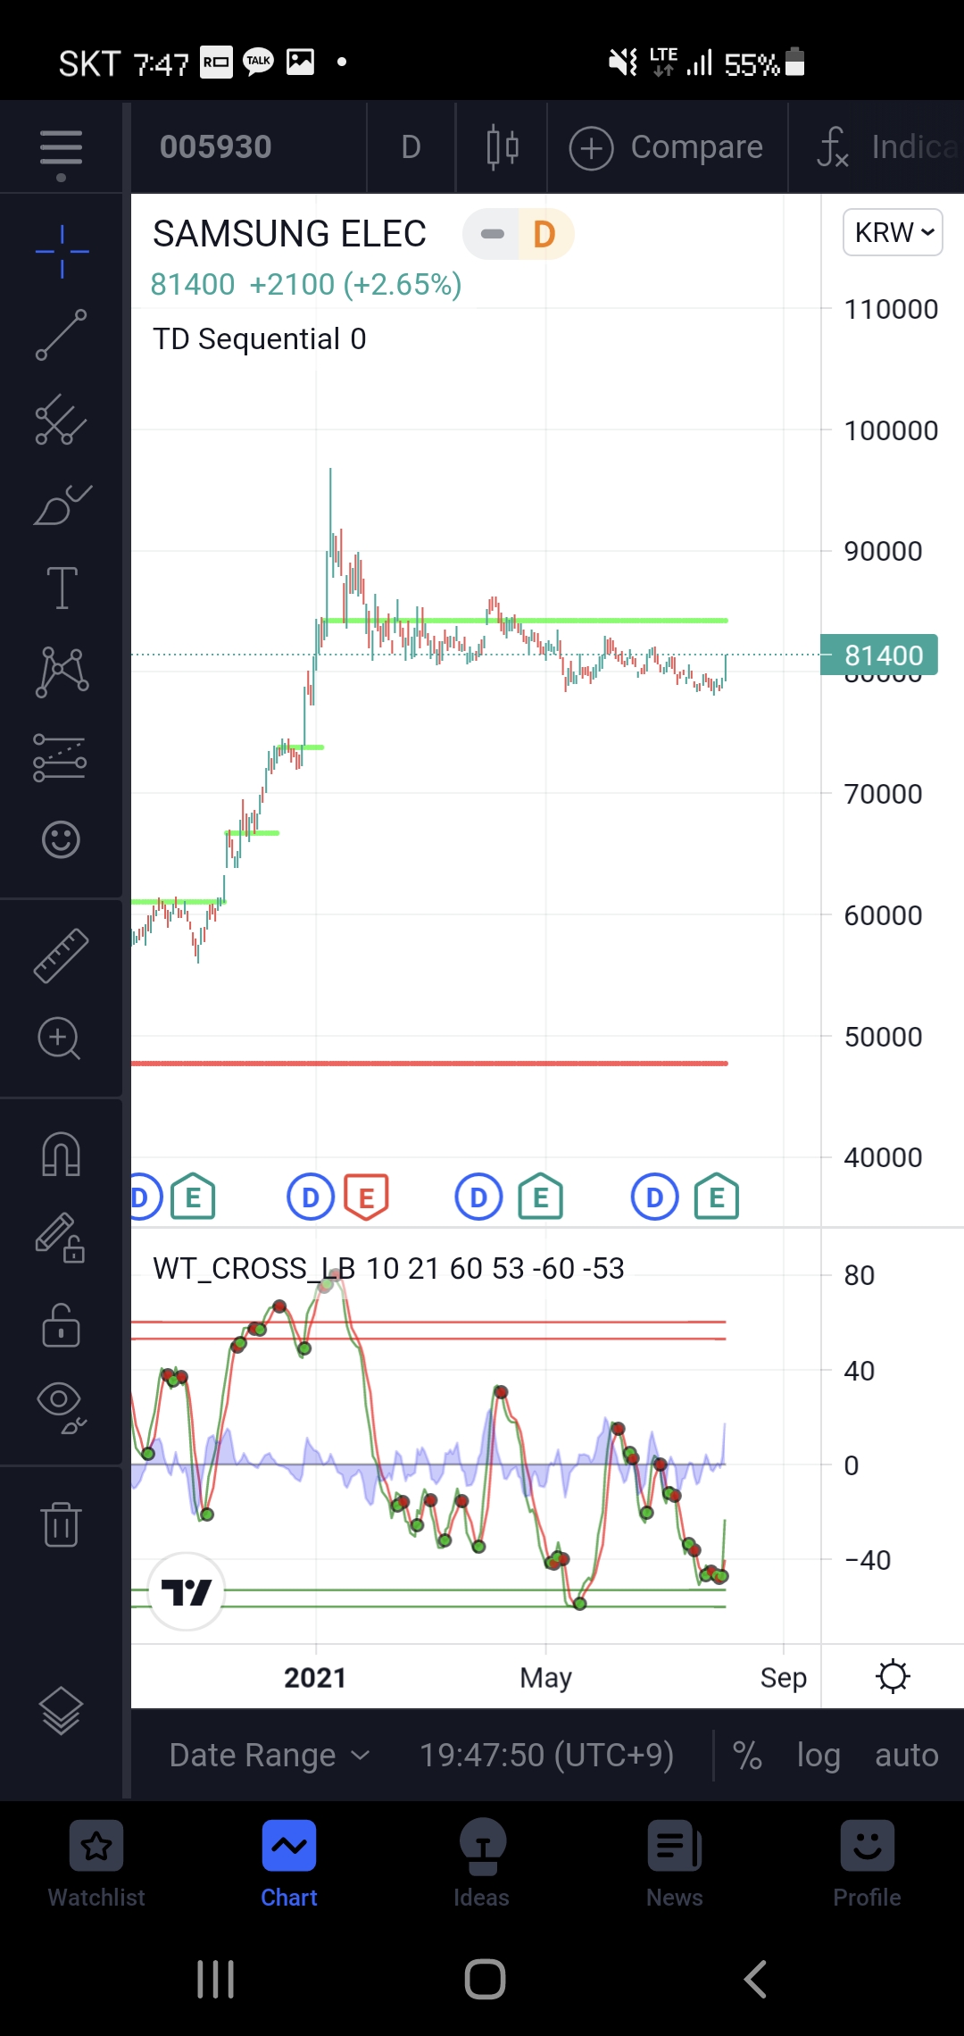
Task: Open the D timeframe interval selector
Action: pyautogui.click(x=411, y=147)
